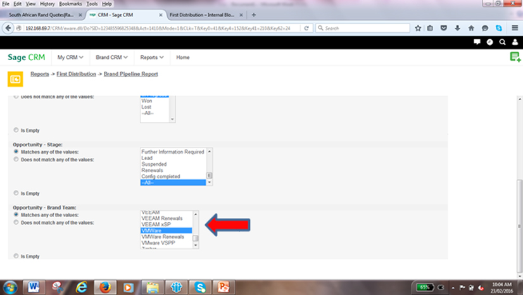
Task: Open the Tools menu in Firefox
Action: pos(92,4)
